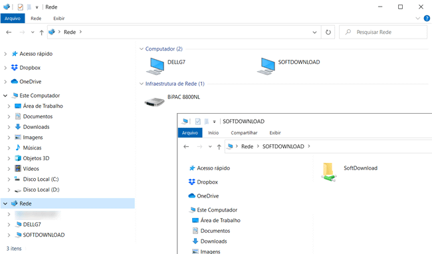Click the New folder icon in SOFTDOWNLOAD title bar
The height and width of the screenshot is (254, 432).
[206, 121]
